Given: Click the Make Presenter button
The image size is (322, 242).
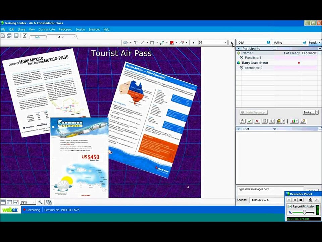Looking at the screenshot, I should tap(254, 112).
